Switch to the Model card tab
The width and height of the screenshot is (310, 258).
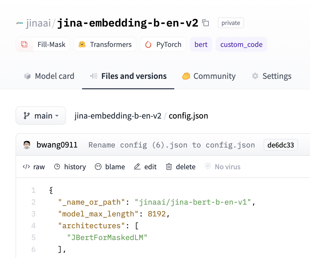click(49, 76)
